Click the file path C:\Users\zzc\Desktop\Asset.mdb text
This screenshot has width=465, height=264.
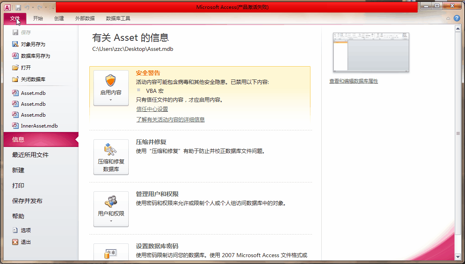133,49
